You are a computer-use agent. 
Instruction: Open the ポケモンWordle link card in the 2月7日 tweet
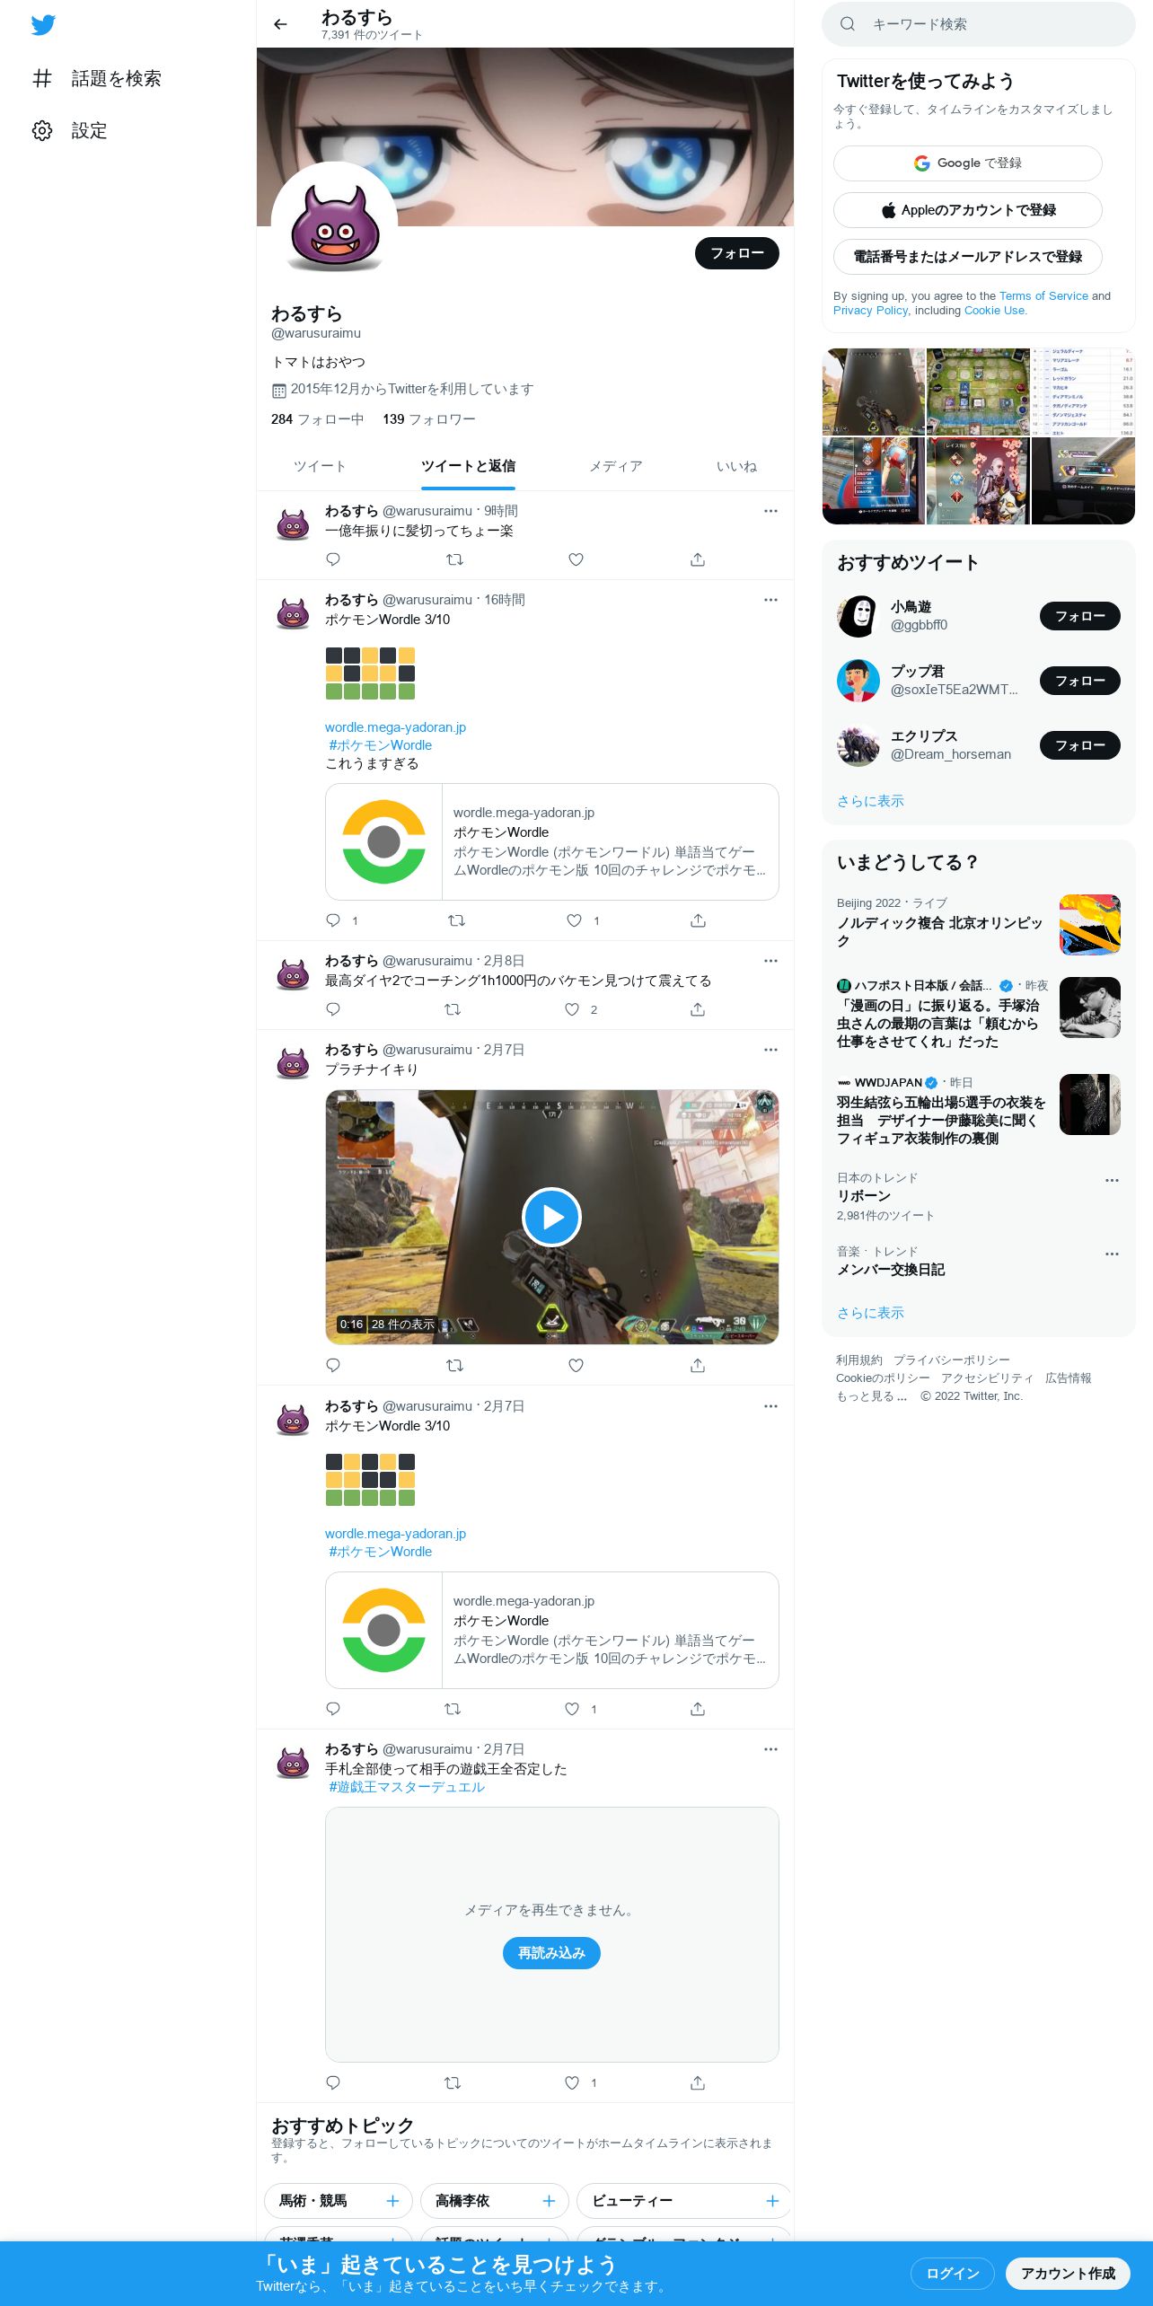551,1630
